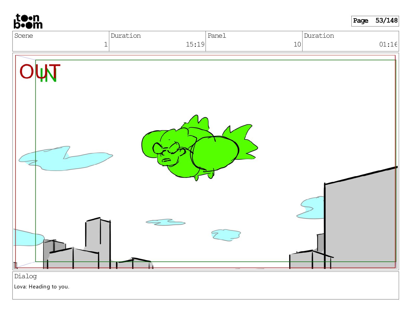Viewport: 412px width, 318px height.
Task: Click the green flying character thumbnail
Action: click(x=199, y=148)
